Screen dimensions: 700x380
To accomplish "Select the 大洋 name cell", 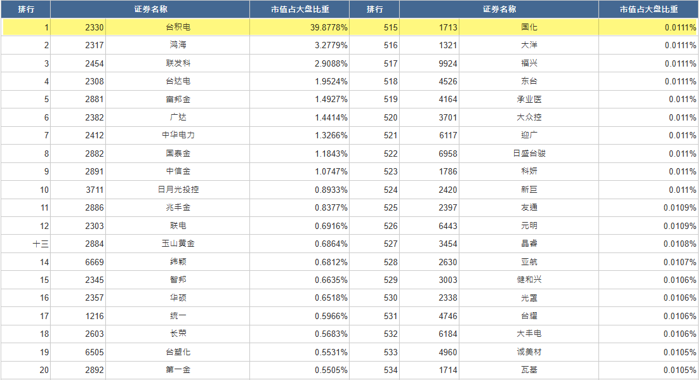I will tap(529, 45).
